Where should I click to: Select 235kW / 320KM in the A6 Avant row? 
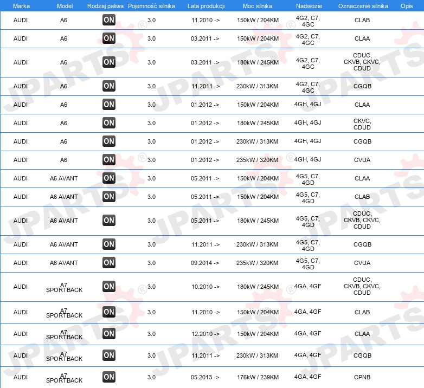[257, 263]
